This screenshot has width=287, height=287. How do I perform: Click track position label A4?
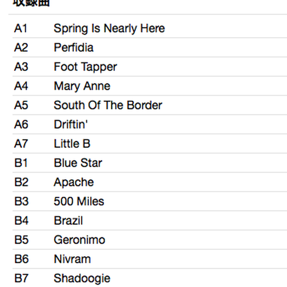pos(21,86)
